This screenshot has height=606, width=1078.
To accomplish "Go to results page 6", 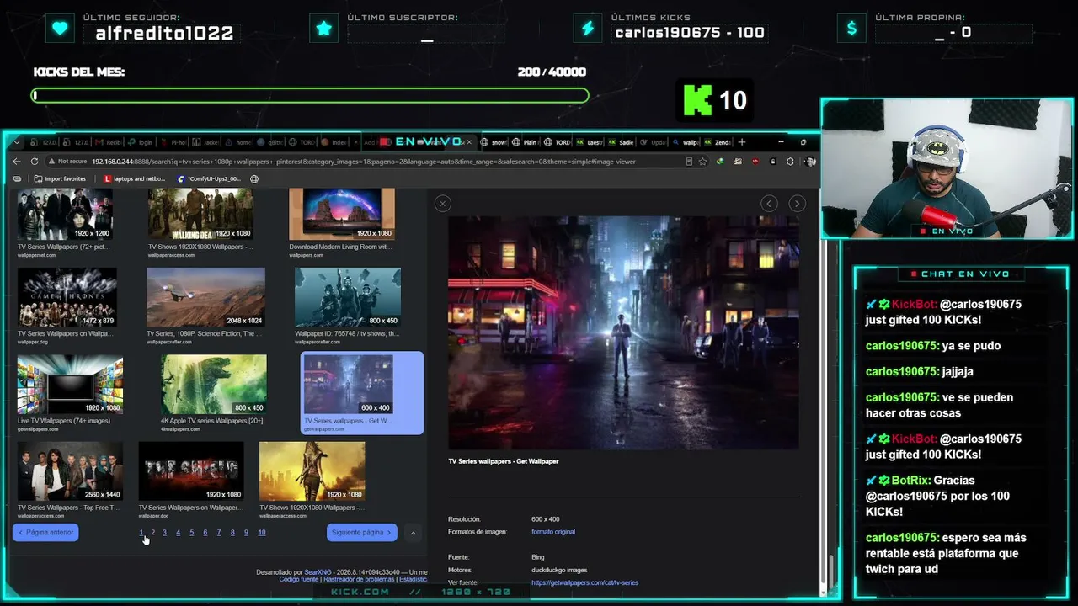I will coord(205,532).
